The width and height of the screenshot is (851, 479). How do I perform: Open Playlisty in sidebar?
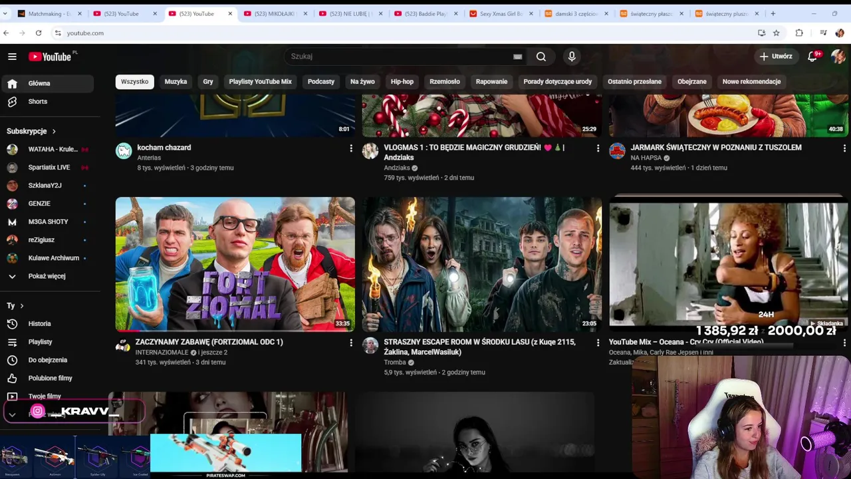pyautogui.click(x=47, y=342)
